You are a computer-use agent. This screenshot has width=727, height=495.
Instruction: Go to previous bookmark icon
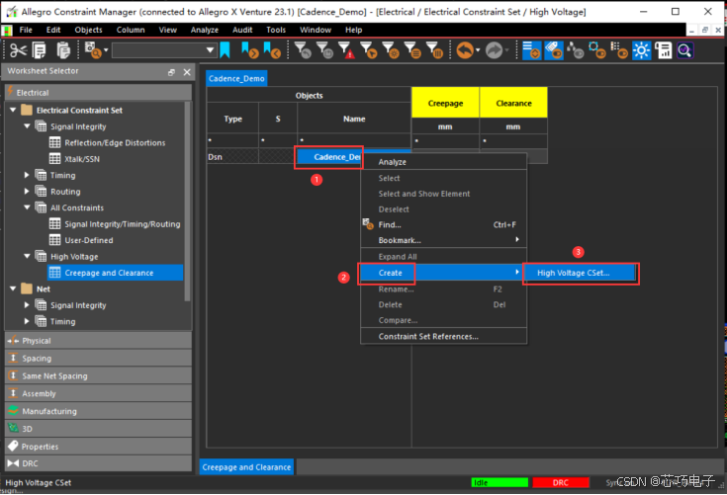pos(272,50)
